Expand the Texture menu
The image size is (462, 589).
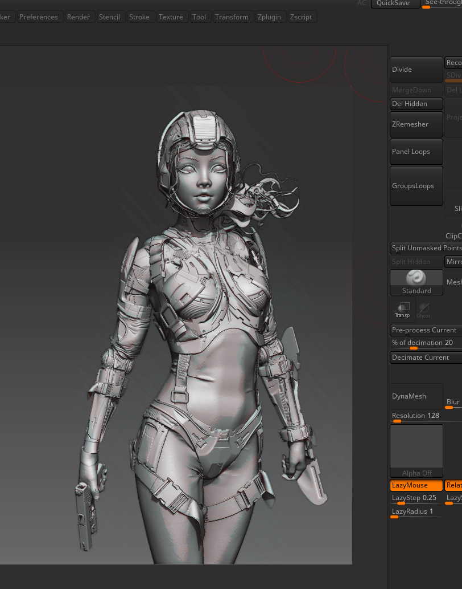(171, 17)
